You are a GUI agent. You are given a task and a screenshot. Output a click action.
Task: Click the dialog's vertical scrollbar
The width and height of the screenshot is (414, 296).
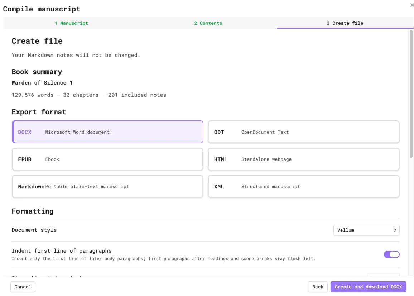pyautogui.click(x=411, y=94)
